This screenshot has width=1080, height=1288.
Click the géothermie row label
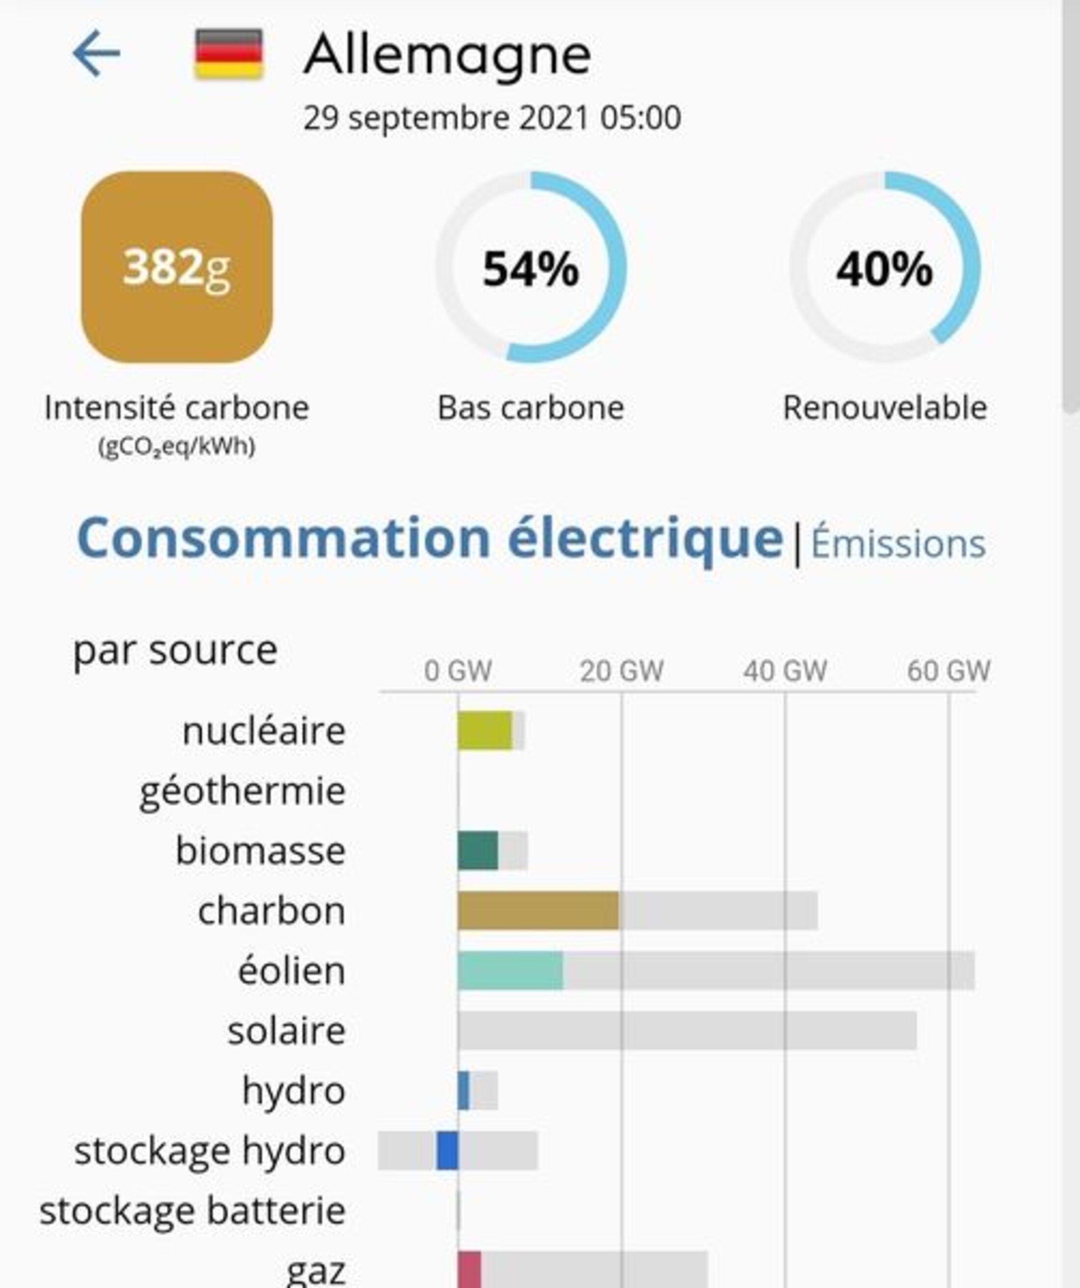[242, 791]
